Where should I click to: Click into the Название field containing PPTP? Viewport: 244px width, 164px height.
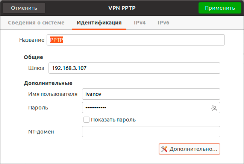tap(136, 40)
